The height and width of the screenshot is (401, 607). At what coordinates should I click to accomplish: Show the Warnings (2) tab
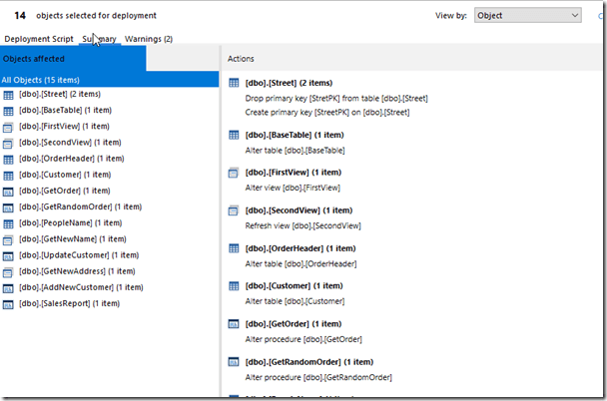149,39
